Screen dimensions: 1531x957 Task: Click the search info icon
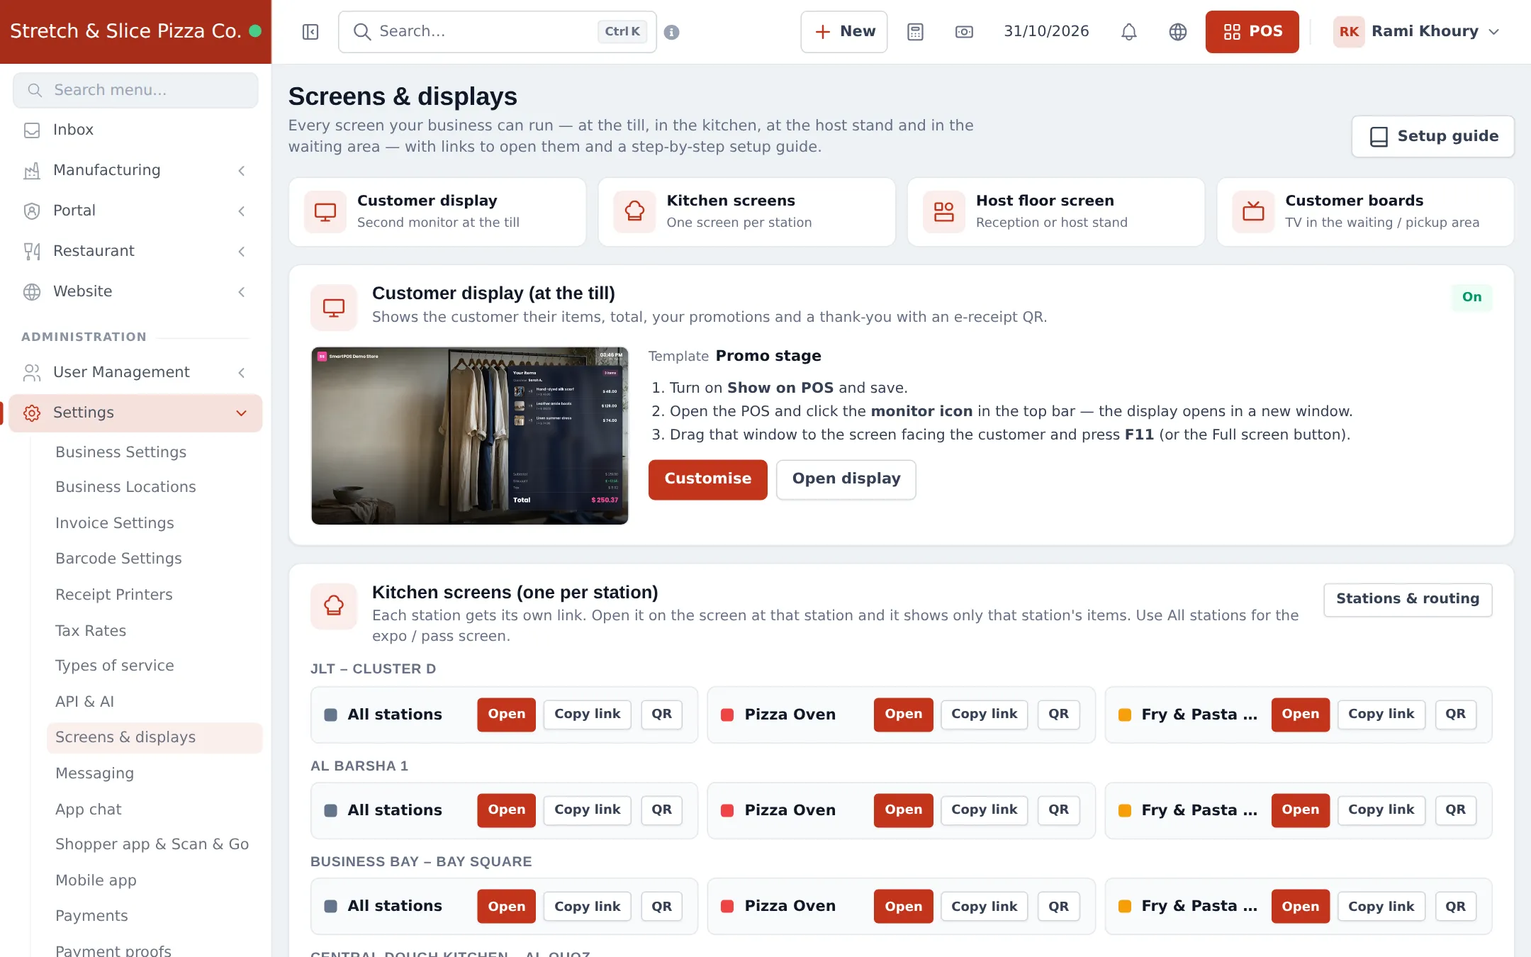(x=672, y=32)
